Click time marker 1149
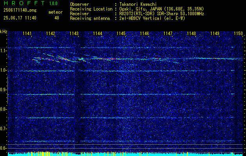Image resolution: width=246 pixels, height=156 pixels. point(215,33)
